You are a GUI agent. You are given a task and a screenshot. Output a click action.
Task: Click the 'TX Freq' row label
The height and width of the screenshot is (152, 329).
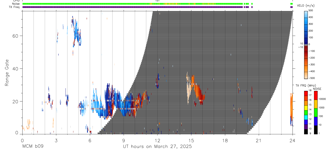point(14,7)
